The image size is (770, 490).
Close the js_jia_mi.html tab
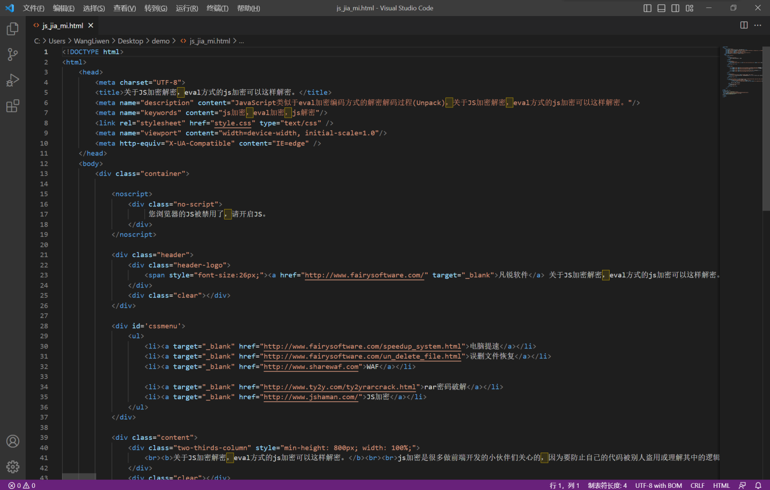tap(91, 26)
